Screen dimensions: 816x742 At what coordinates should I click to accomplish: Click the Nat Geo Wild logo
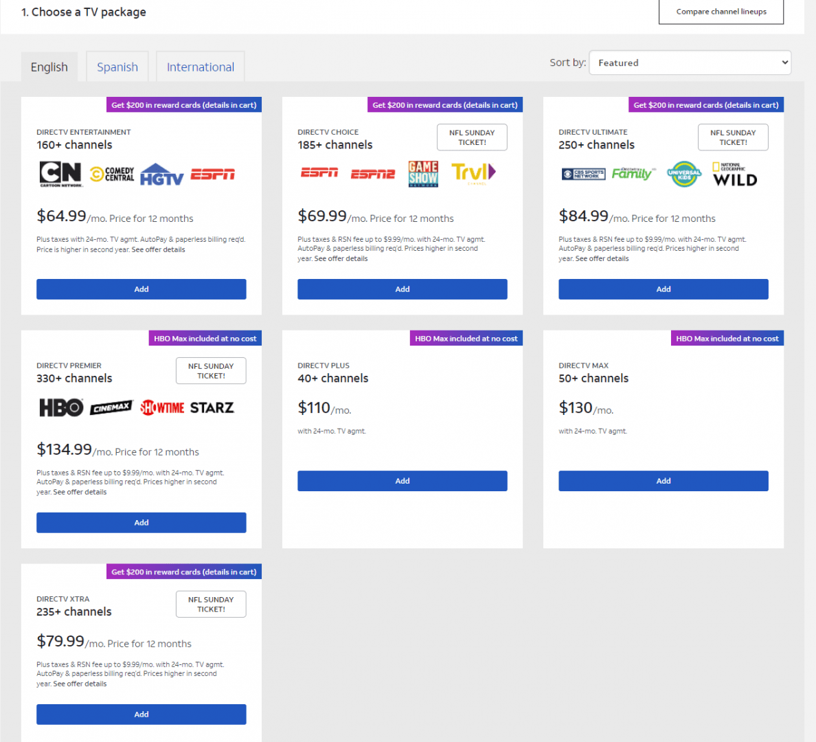735,174
